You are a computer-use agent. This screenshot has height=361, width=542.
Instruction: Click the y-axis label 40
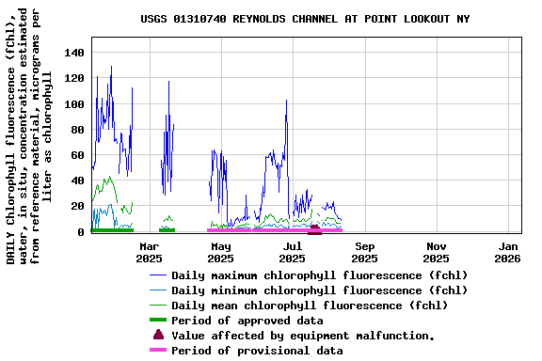coord(77,180)
